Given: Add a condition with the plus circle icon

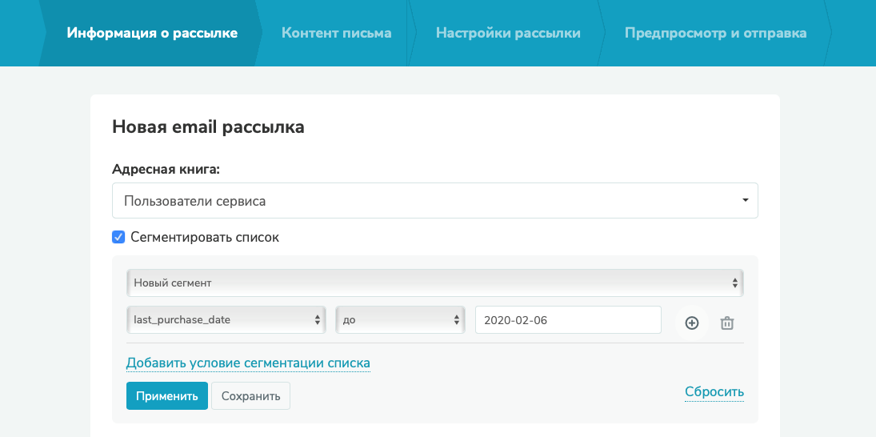Looking at the screenshot, I should (692, 323).
